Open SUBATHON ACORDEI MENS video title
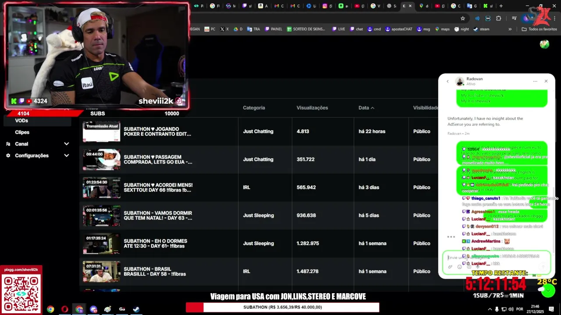561x315 pixels. click(158, 188)
